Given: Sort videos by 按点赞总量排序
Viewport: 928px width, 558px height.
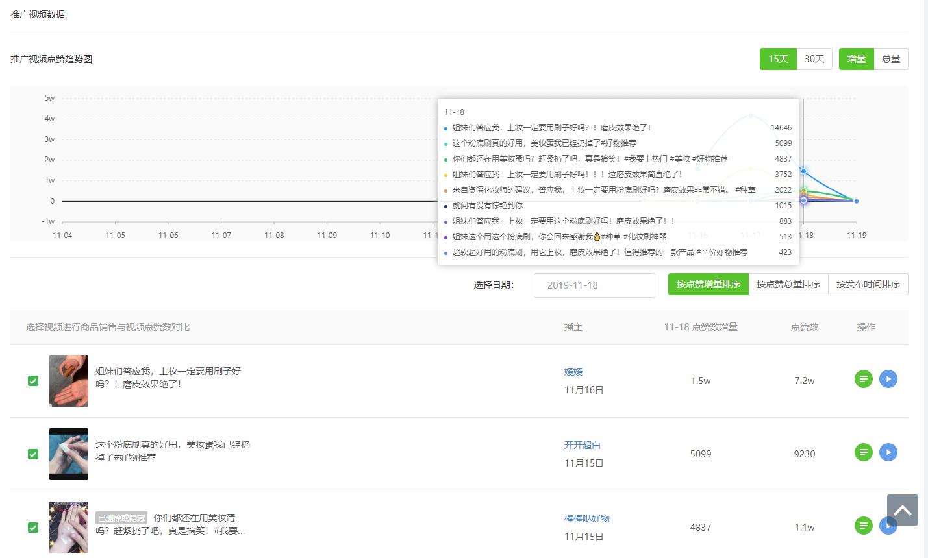Looking at the screenshot, I should (788, 284).
